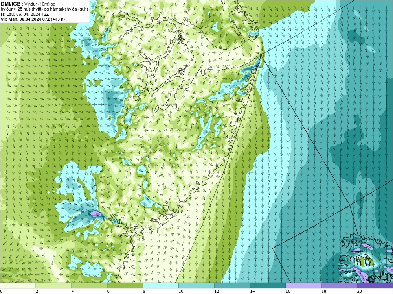This screenshot has height=294, width=393.
Task: Click the legend label "2"
Action: pyautogui.click(x=37, y=291)
